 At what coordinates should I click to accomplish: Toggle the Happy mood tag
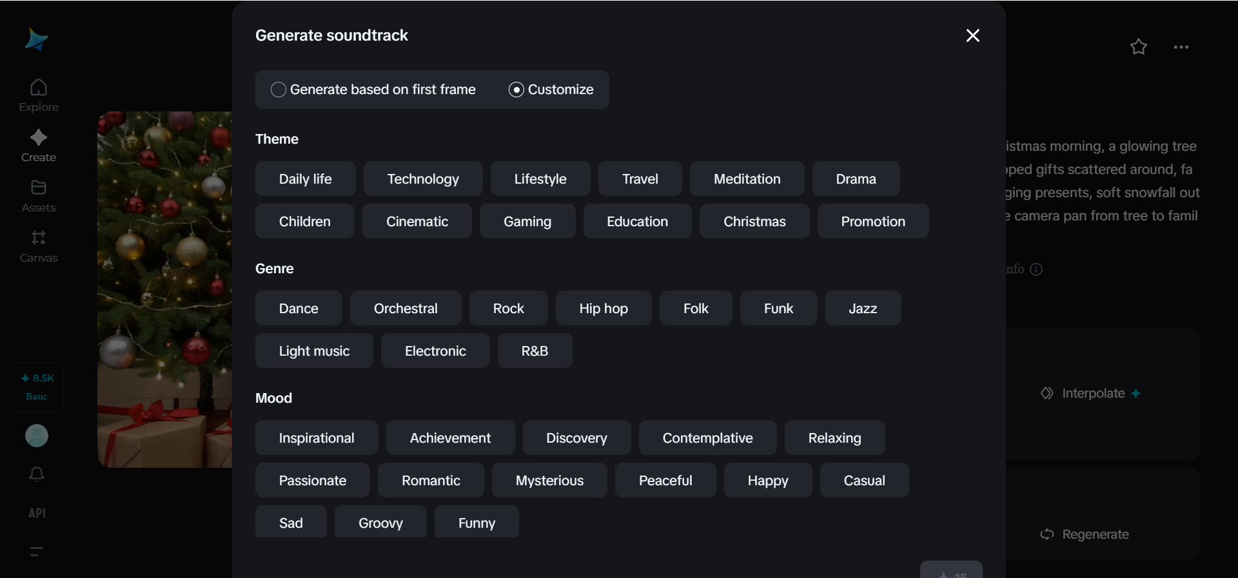point(768,481)
